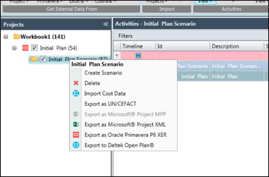The height and width of the screenshot is (177, 269).
Task: Click the Id filter cell in pink row
Action: pos(182,56)
